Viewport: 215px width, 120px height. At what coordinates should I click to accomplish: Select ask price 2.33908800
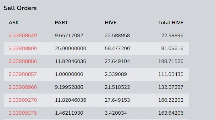coord(23,49)
